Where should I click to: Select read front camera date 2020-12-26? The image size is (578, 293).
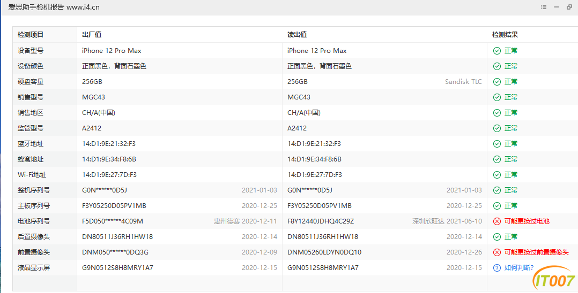coord(464,252)
